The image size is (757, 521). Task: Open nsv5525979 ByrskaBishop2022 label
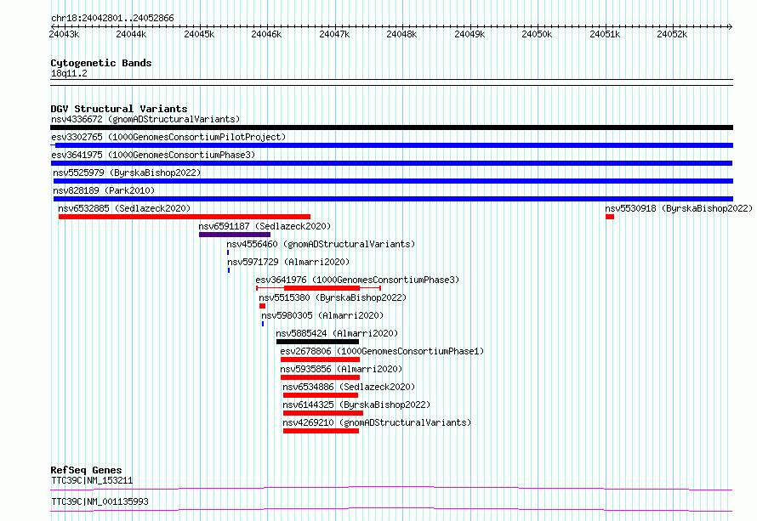tap(127, 173)
